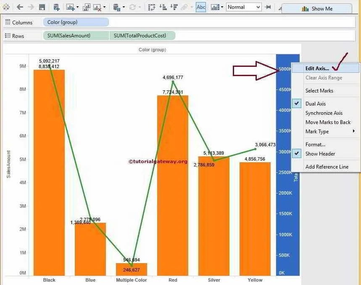Click the Undo back arrow
This screenshot has width=361, height=285.
20,7
